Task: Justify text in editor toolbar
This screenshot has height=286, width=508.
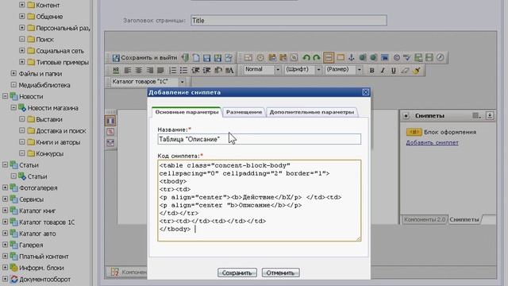Action: point(160,70)
